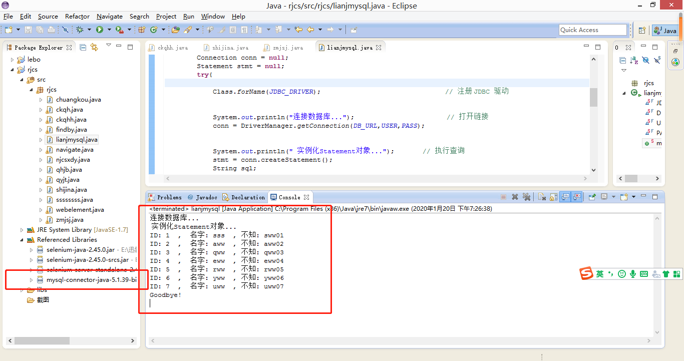This screenshot has width=684, height=361.
Task: Close the Console view tab
Action: (x=306, y=197)
